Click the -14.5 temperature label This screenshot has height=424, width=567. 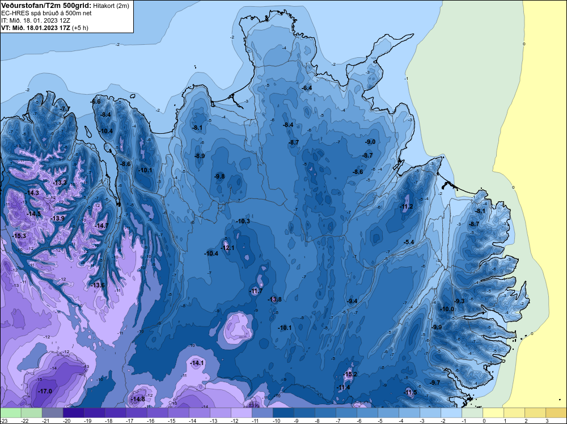click(35, 214)
